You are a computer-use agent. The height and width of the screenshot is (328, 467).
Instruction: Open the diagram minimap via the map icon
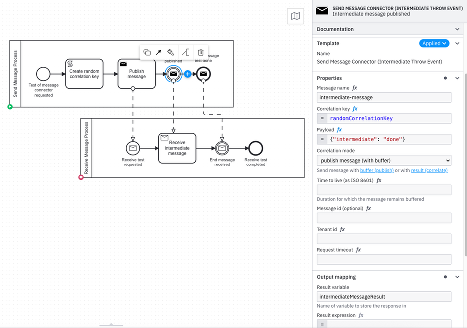tap(295, 16)
